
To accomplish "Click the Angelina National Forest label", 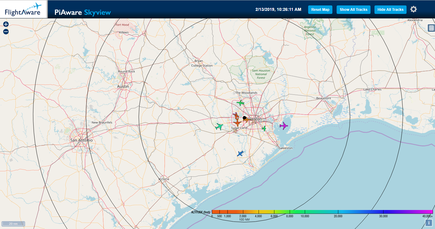I will (310, 30).
